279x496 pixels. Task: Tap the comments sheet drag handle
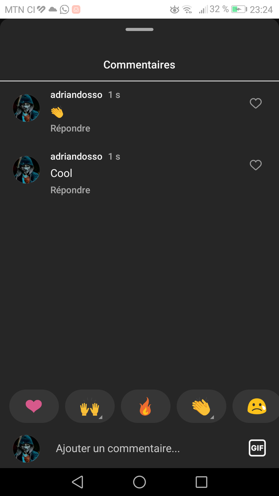pos(139,29)
